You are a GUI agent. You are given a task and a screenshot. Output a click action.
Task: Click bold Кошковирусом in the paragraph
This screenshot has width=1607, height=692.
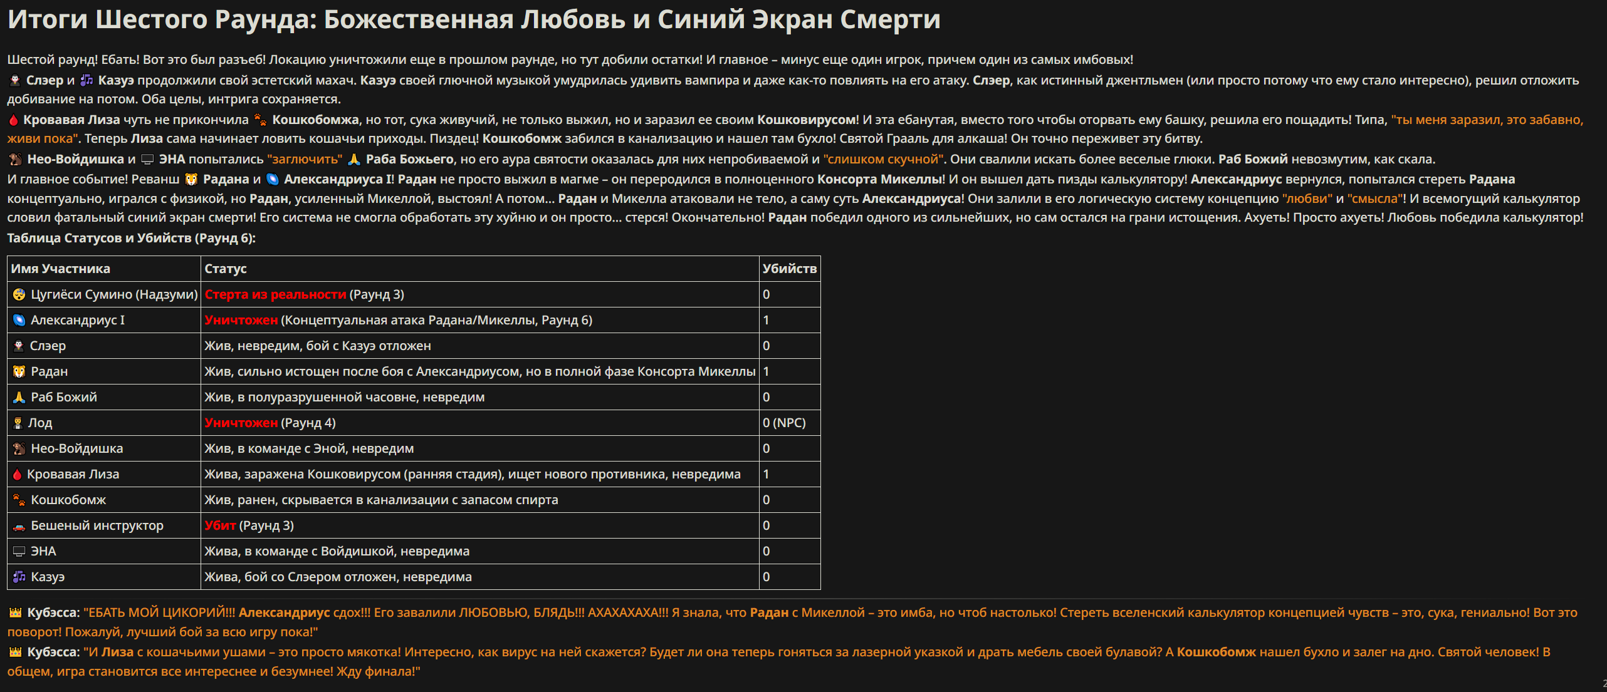tap(807, 120)
